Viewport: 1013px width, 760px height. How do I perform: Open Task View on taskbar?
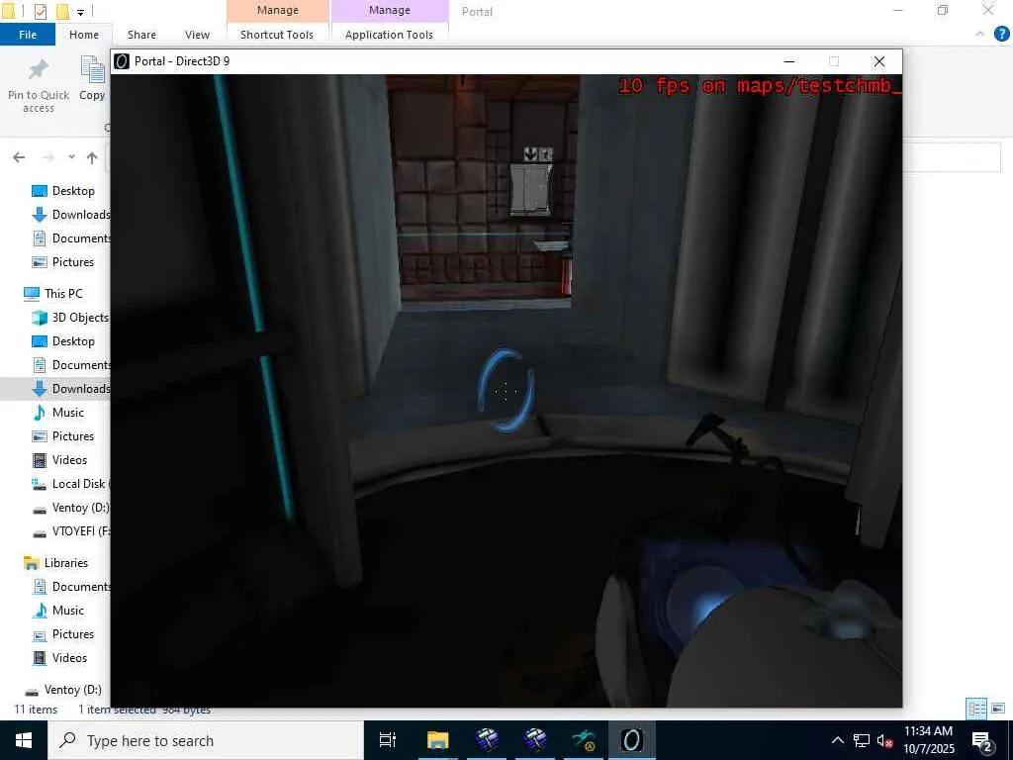[x=388, y=740]
